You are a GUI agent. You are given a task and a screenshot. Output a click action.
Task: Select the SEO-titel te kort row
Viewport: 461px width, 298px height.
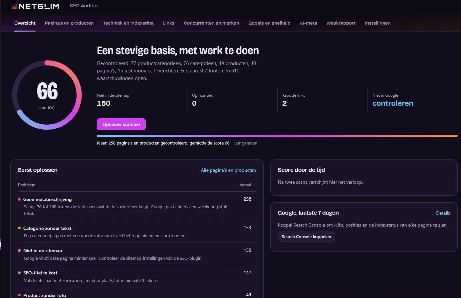click(137, 276)
